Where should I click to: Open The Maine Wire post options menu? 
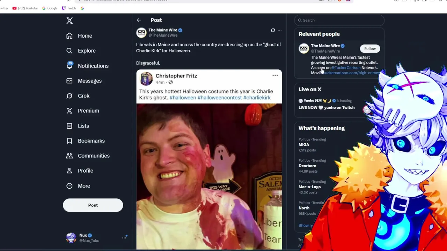(x=280, y=30)
